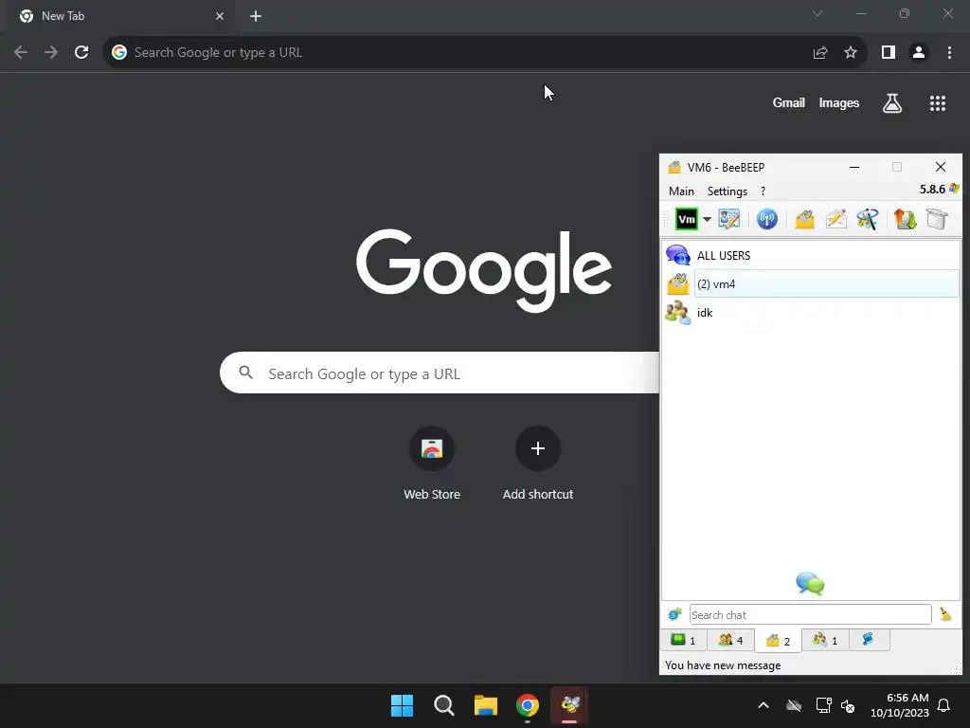
Task: Open the status dropdown arrow beside Vm avatar
Action: pyautogui.click(x=707, y=219)
